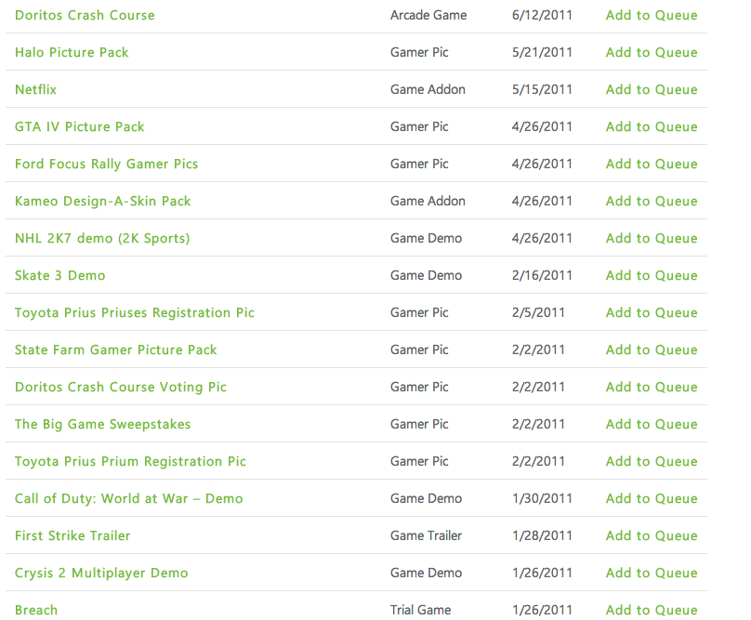This screenshot has height=620, width=751.
Task: Add Toyota Prius Prium Registration Pic to queue
Action: [652, 461]
